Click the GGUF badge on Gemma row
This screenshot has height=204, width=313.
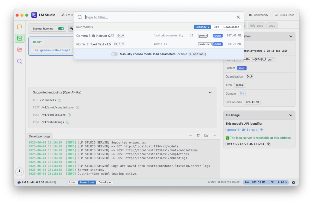click(x=218, y=36)
